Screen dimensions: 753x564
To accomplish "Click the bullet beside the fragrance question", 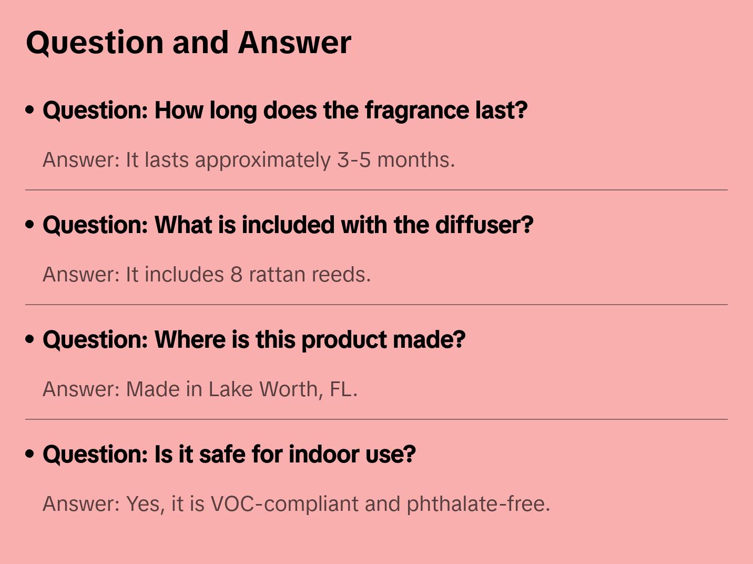I will coord(30,110).
